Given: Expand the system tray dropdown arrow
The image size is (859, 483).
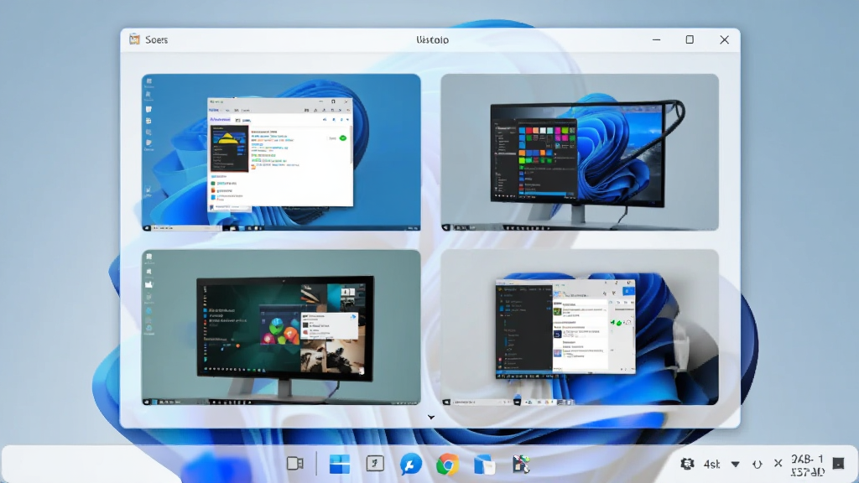Looking at the screenshot, I should pos(735,465).
